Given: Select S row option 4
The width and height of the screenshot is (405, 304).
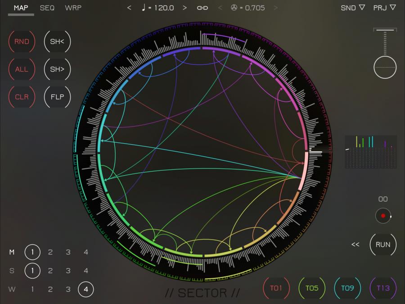Looking at the screenshot, I should click(86, 271).
